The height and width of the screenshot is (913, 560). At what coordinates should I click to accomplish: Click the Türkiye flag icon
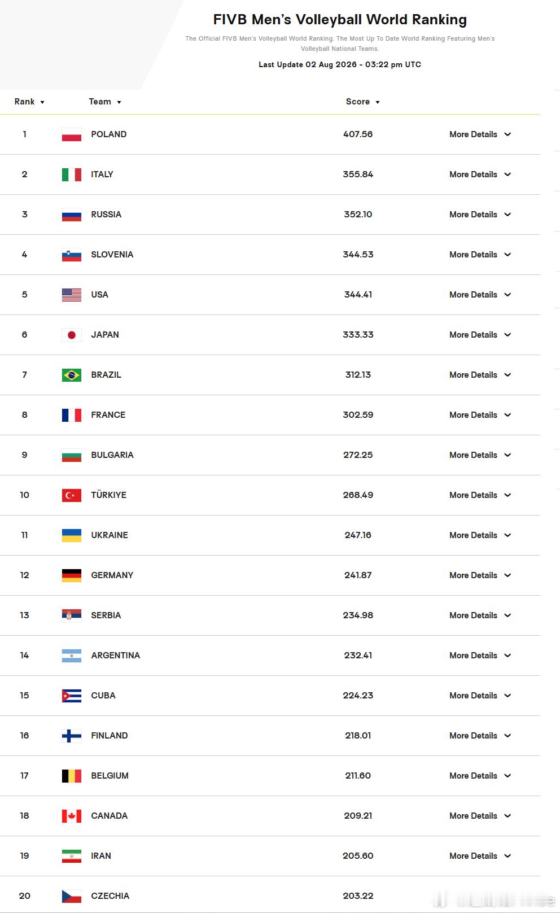(x=72, y=495)
